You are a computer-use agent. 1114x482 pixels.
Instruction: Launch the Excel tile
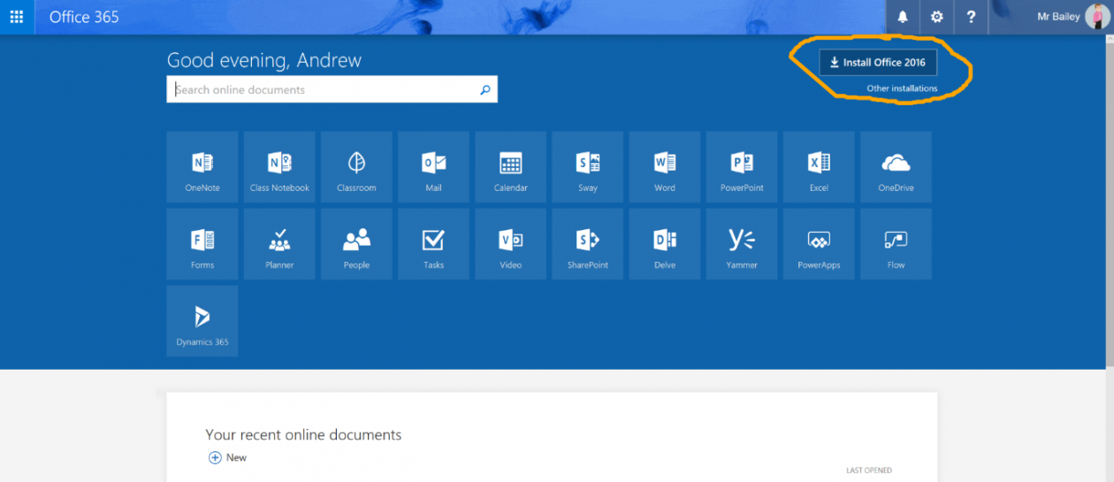[819, 167]
